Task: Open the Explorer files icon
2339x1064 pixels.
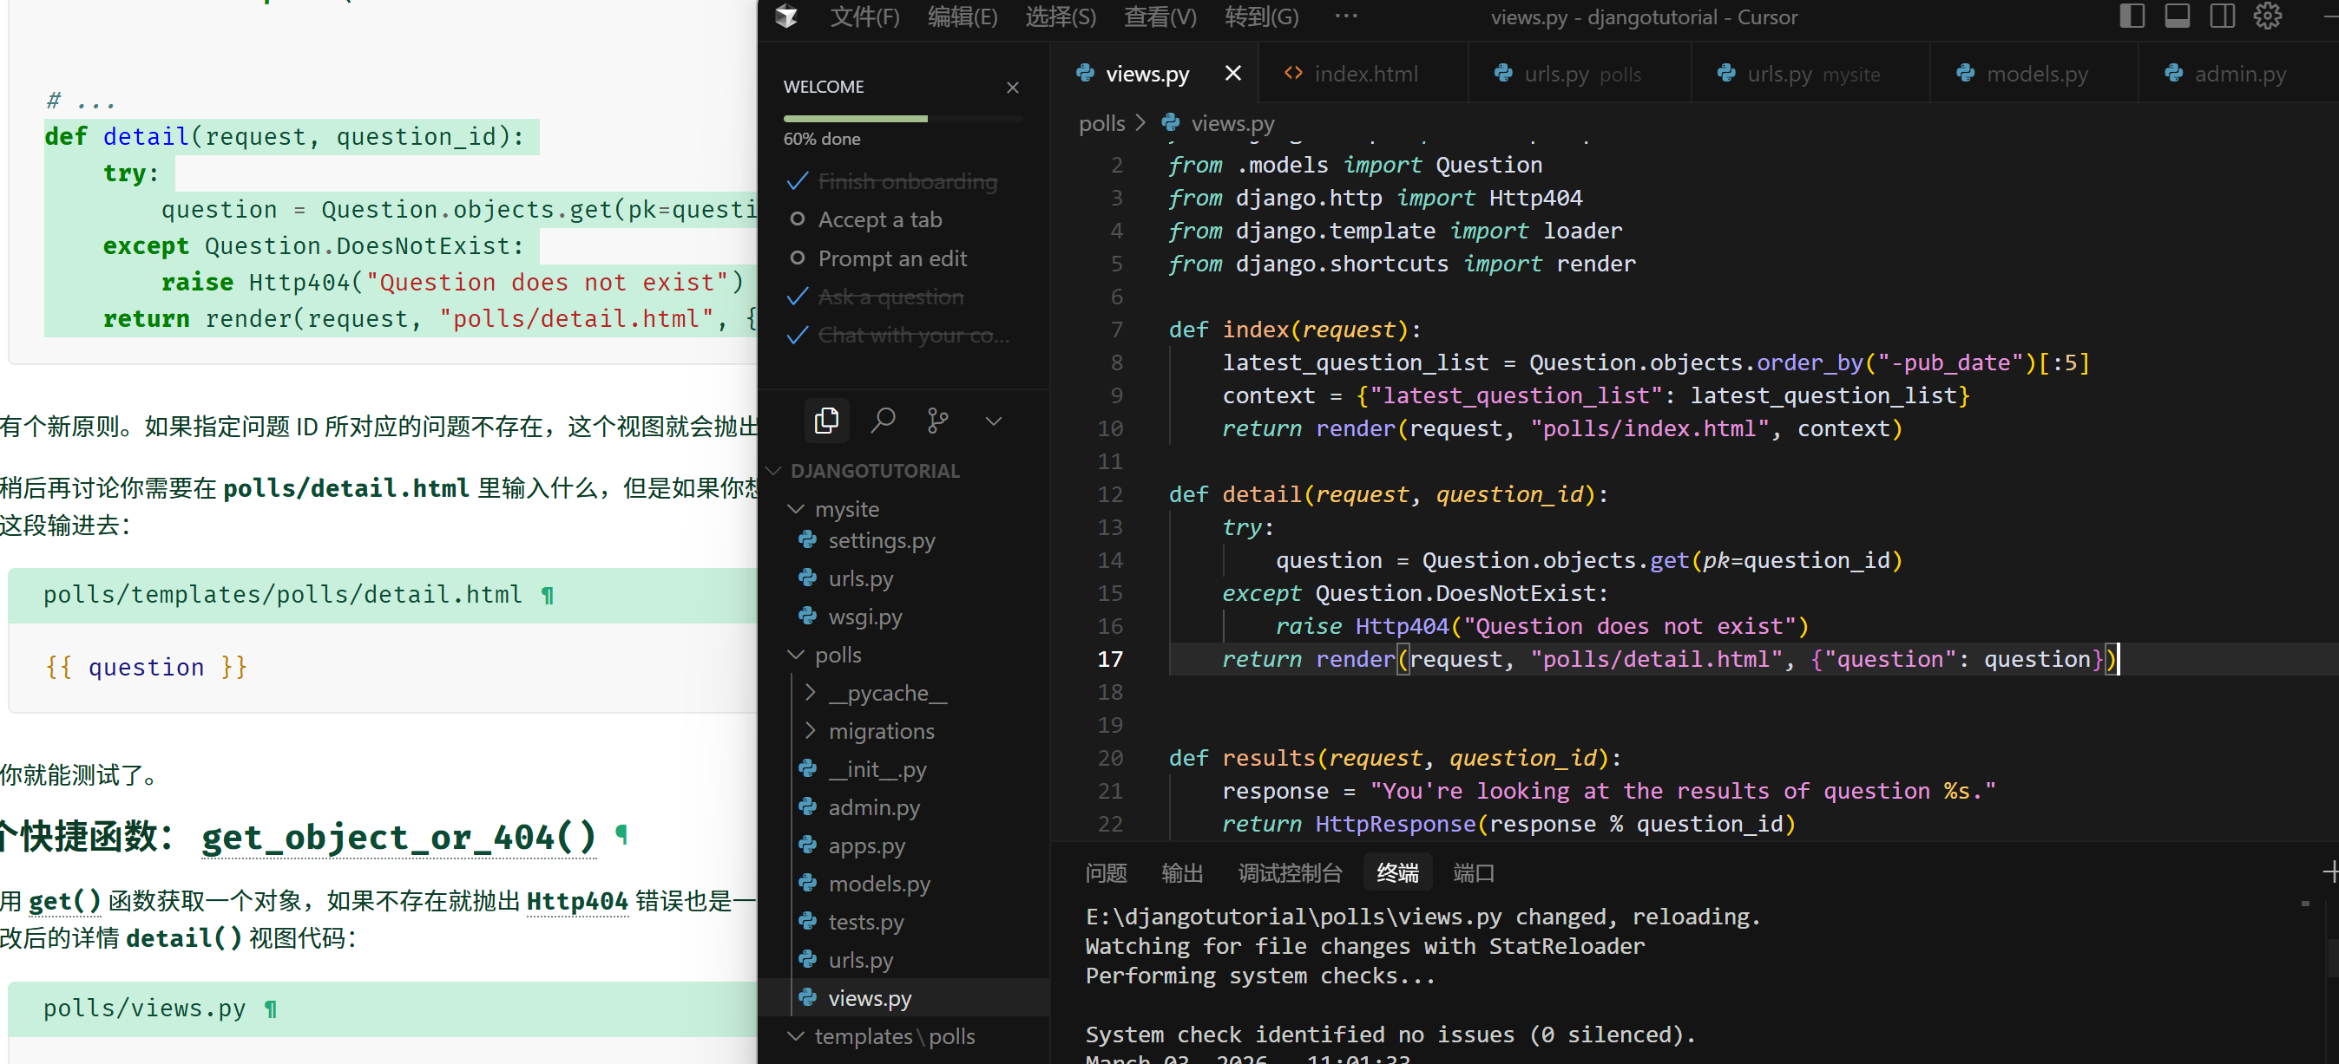Action: 826,421
